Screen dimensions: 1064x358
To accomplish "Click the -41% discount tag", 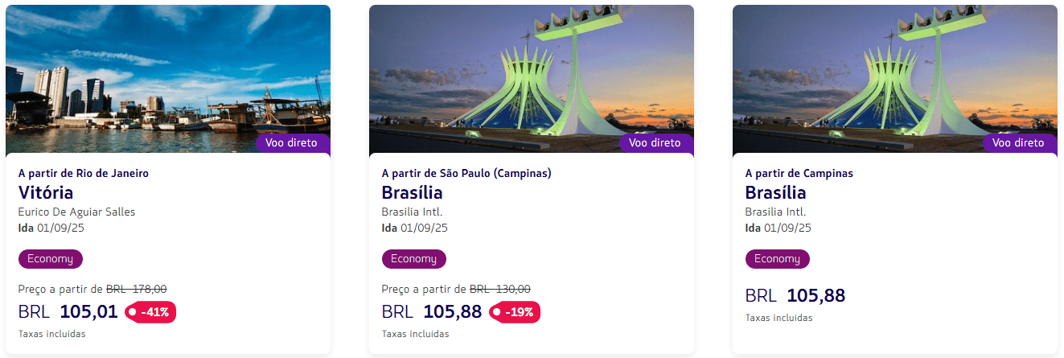I will (150, 312).
